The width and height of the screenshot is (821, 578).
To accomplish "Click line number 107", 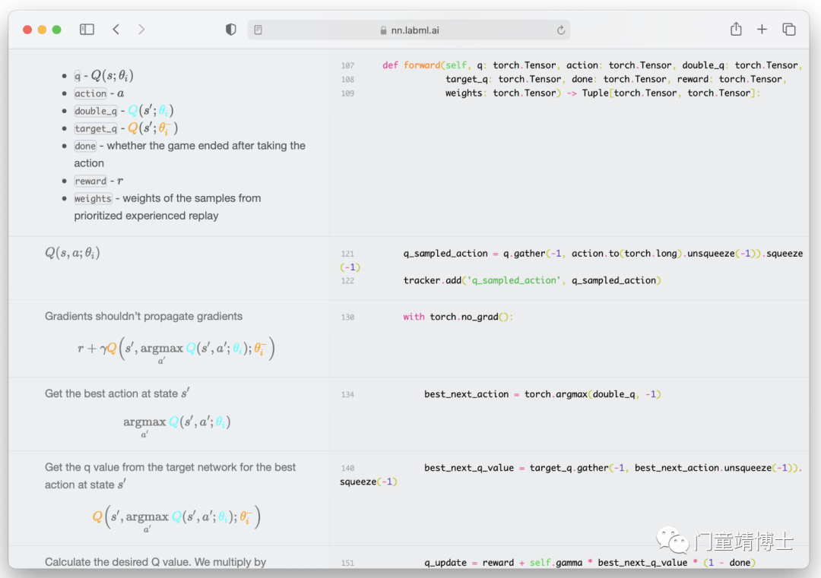I will (347, 66).
